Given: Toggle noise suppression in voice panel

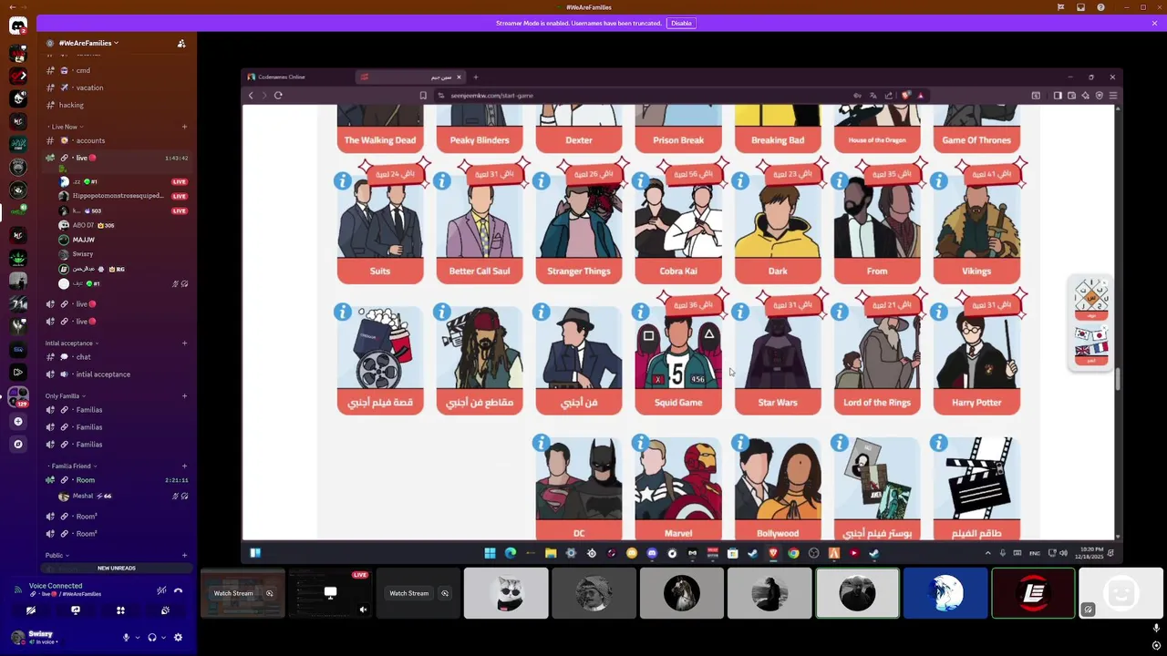Looking at the screenshot, I should pyautogui.click(x=161, y=590).
